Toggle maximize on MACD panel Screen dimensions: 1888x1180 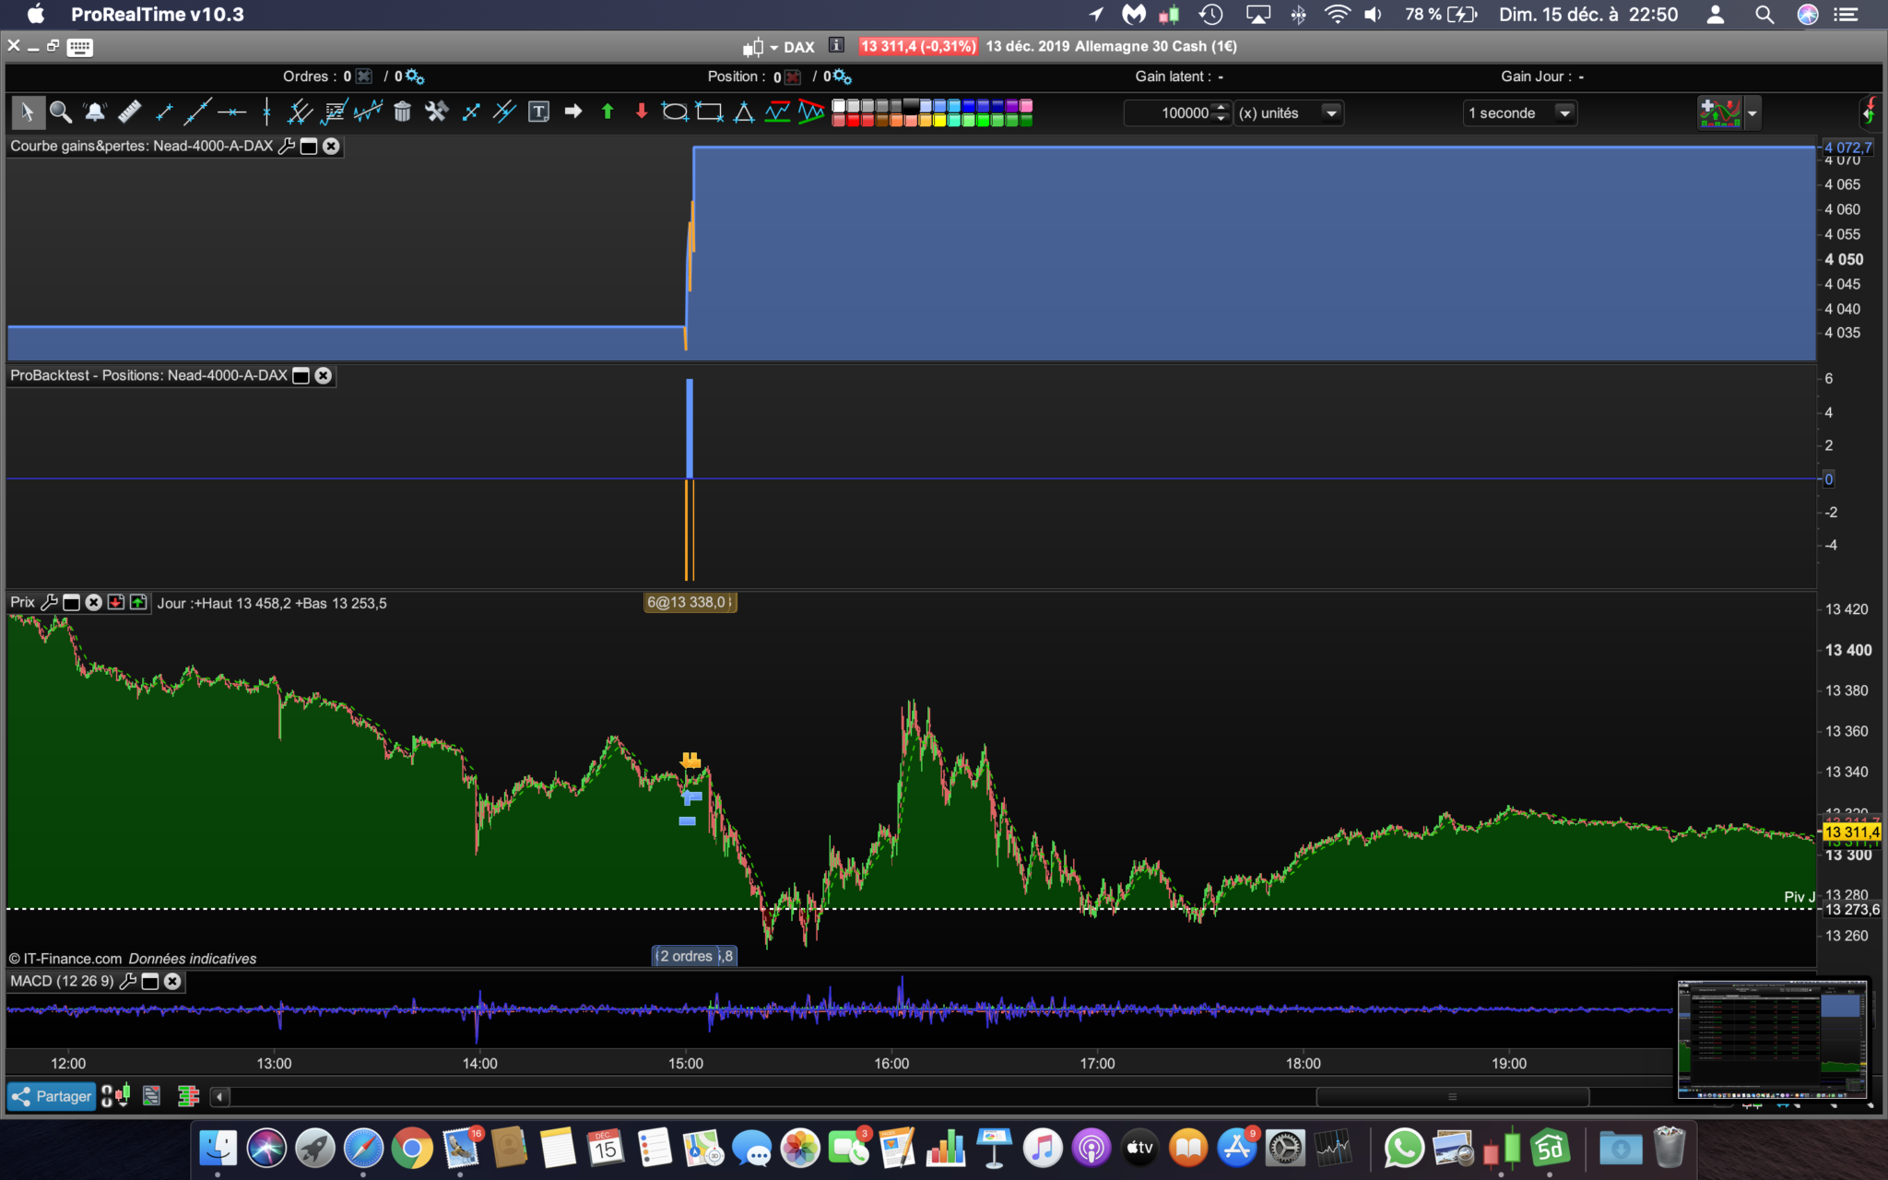pos(150,981)
